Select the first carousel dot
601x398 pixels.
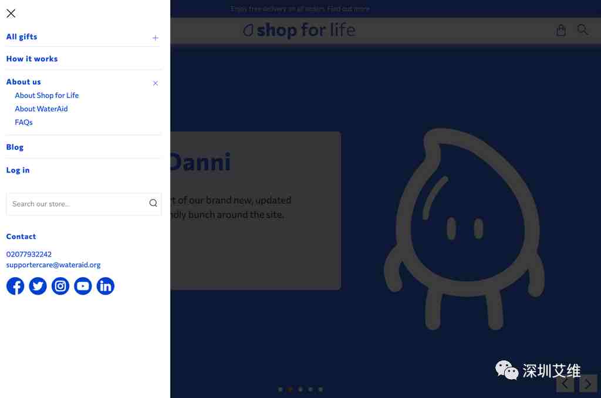(x=280, y=390)
